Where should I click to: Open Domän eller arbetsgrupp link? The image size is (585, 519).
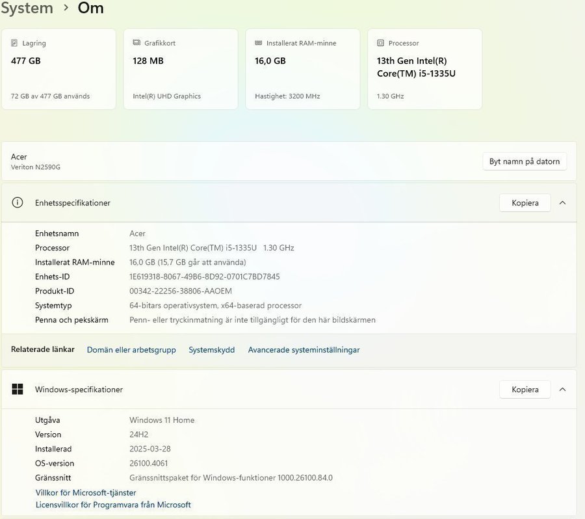(131, 350)
